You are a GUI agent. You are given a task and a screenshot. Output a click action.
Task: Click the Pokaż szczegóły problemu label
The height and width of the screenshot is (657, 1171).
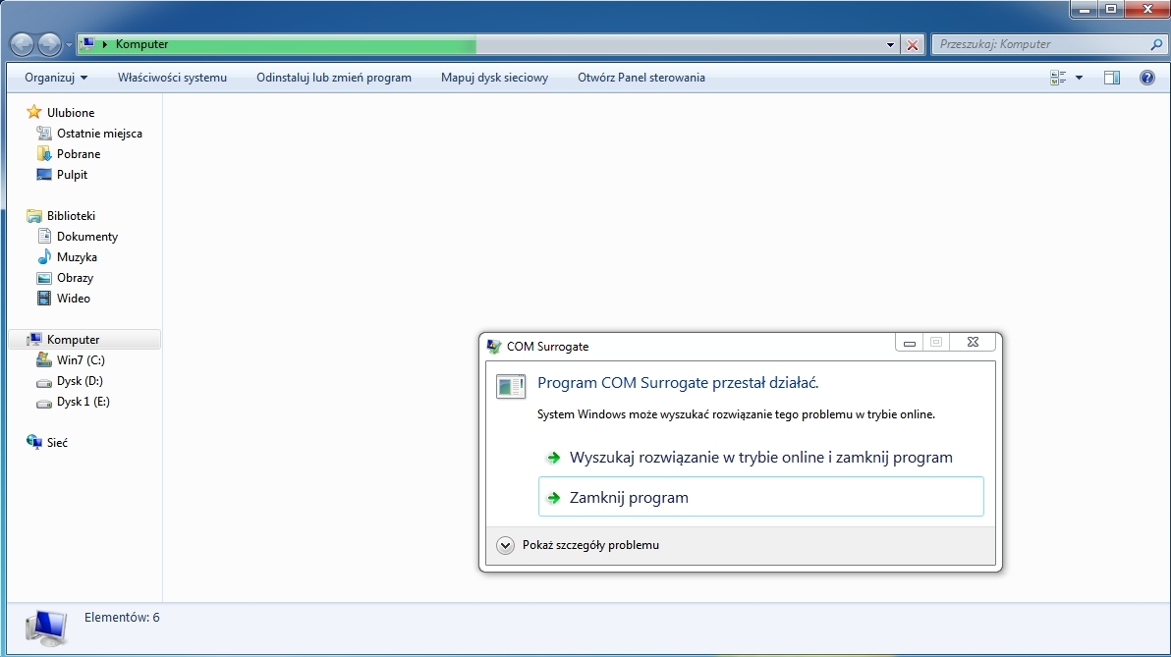point(590,545)
